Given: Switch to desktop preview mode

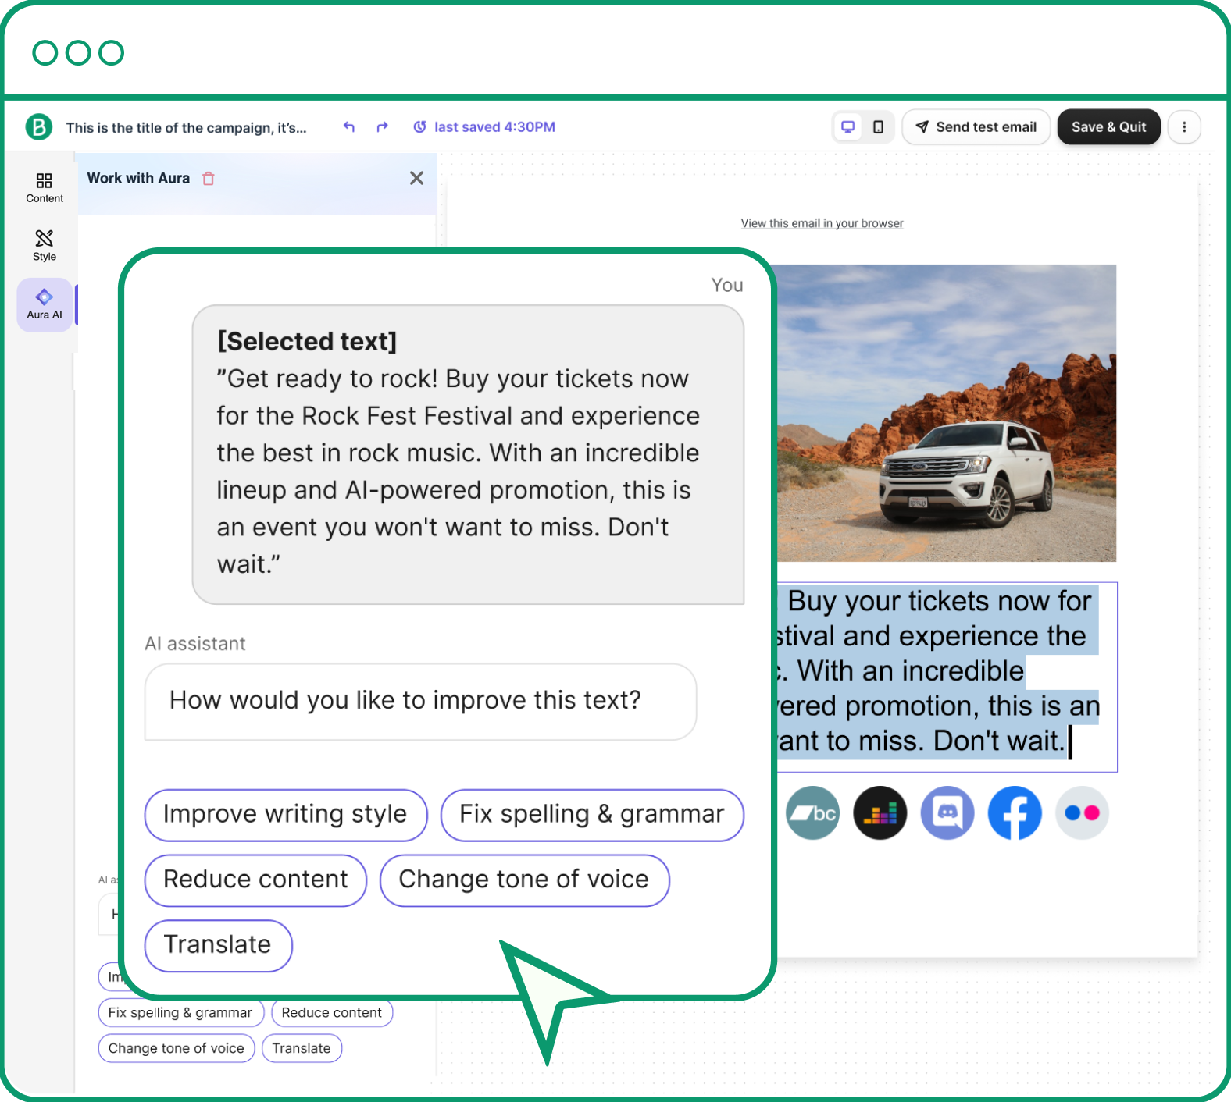Looking at the screenshot, I should (847, 127).
